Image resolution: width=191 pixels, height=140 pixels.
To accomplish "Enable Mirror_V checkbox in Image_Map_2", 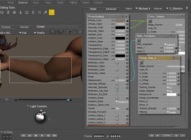I will tap(168, 105).
